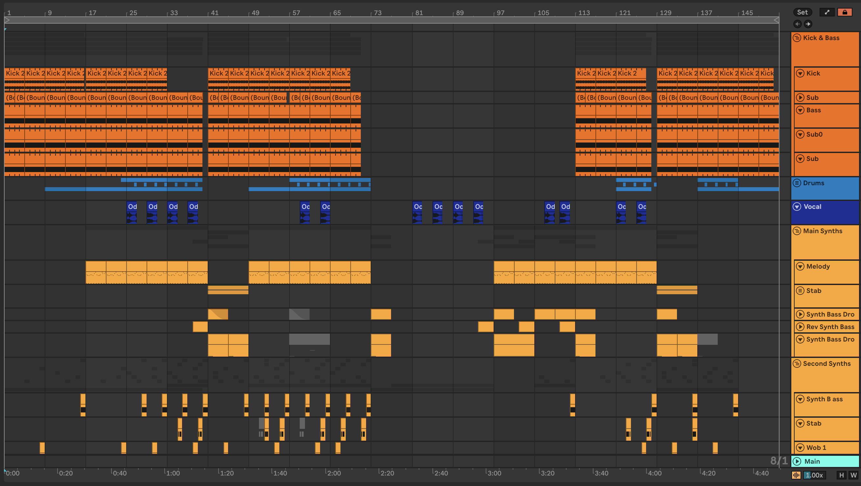The image size is (861, 486).
Task: Unfold the Main track
Action: tap(797, 461)
